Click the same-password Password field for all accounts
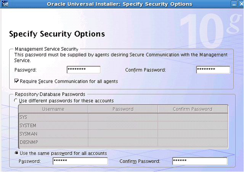The width and height of the screenshot is (244, 172). tap(80, 161)
